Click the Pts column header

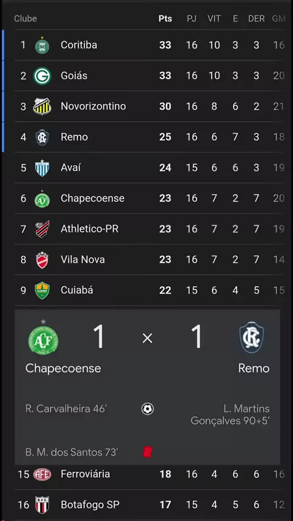165,18
